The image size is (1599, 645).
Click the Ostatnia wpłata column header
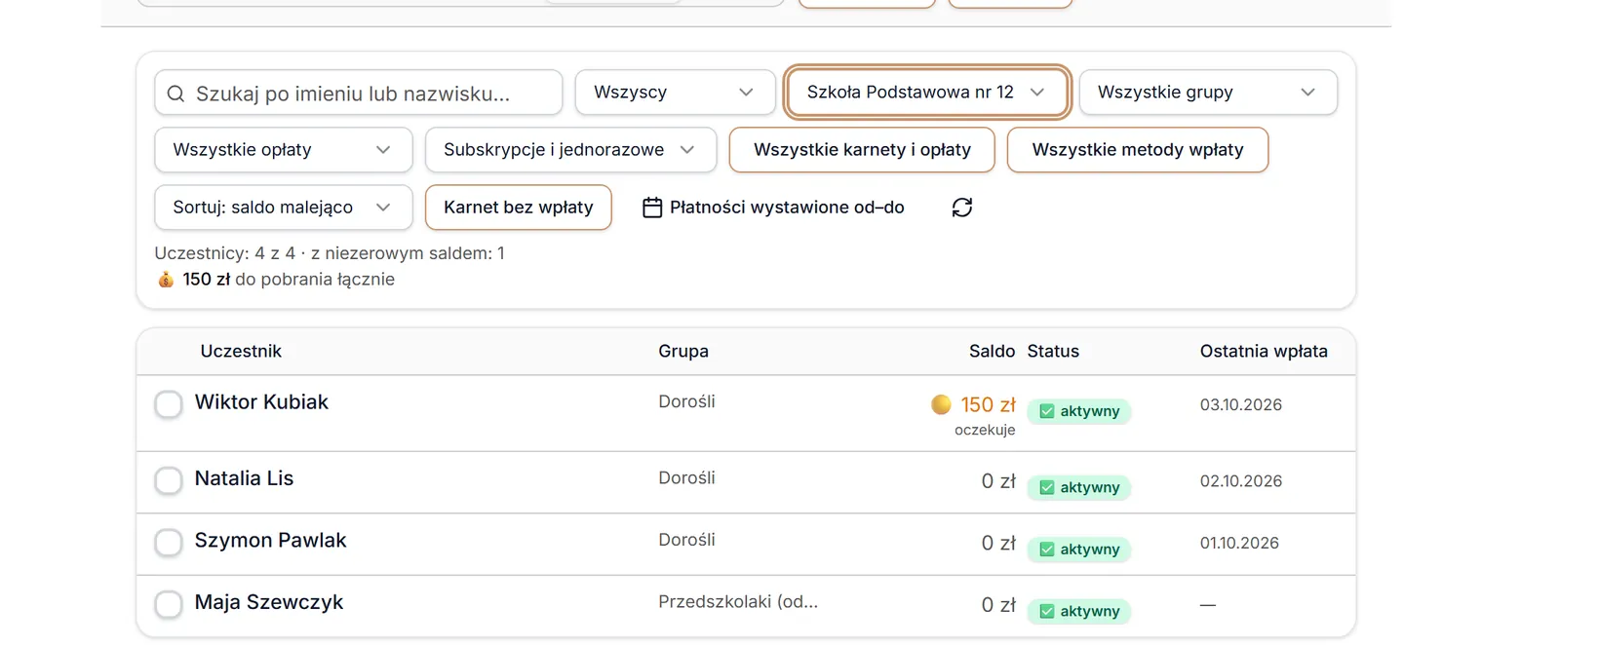[1264, 352]
